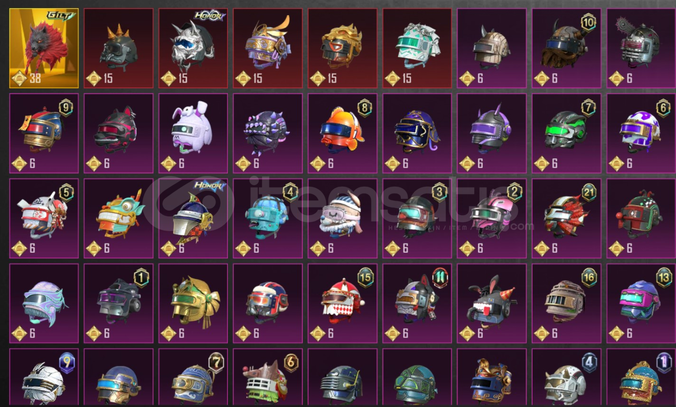Choose the green-visor black helmet with badge 7
The image size is (676, 407).
(x=566, y=133)
